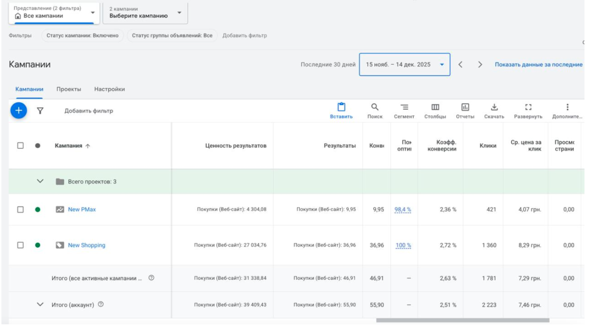Open the Отчеты reports icon
Screen dimensions: 592x326
point(465,107)
